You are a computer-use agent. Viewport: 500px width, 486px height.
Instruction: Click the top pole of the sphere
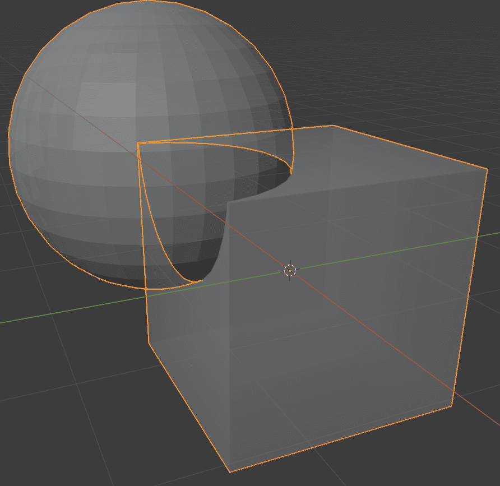pyautogui.click(x=146, y=6)
